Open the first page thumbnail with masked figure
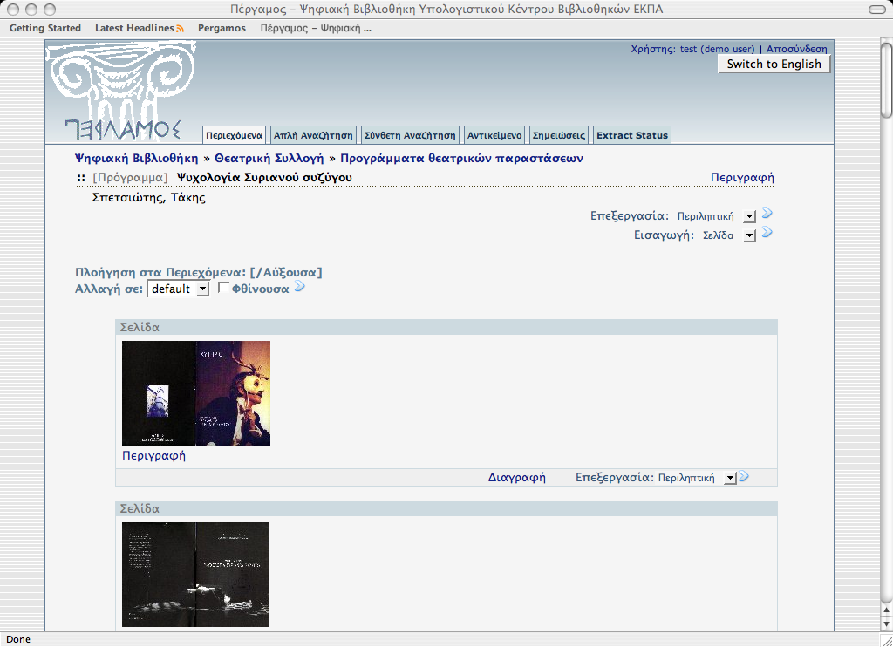 pyautogui.click(x=196, y=393)
